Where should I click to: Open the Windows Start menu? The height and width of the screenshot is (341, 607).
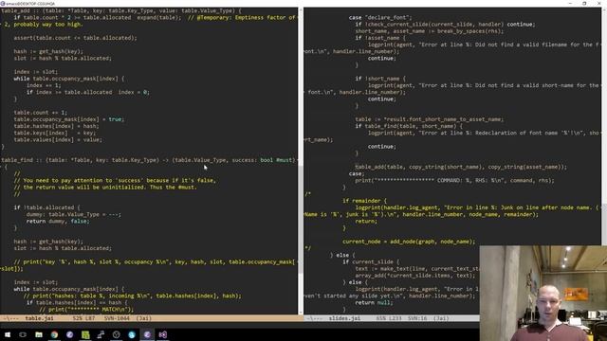[7, 334]
